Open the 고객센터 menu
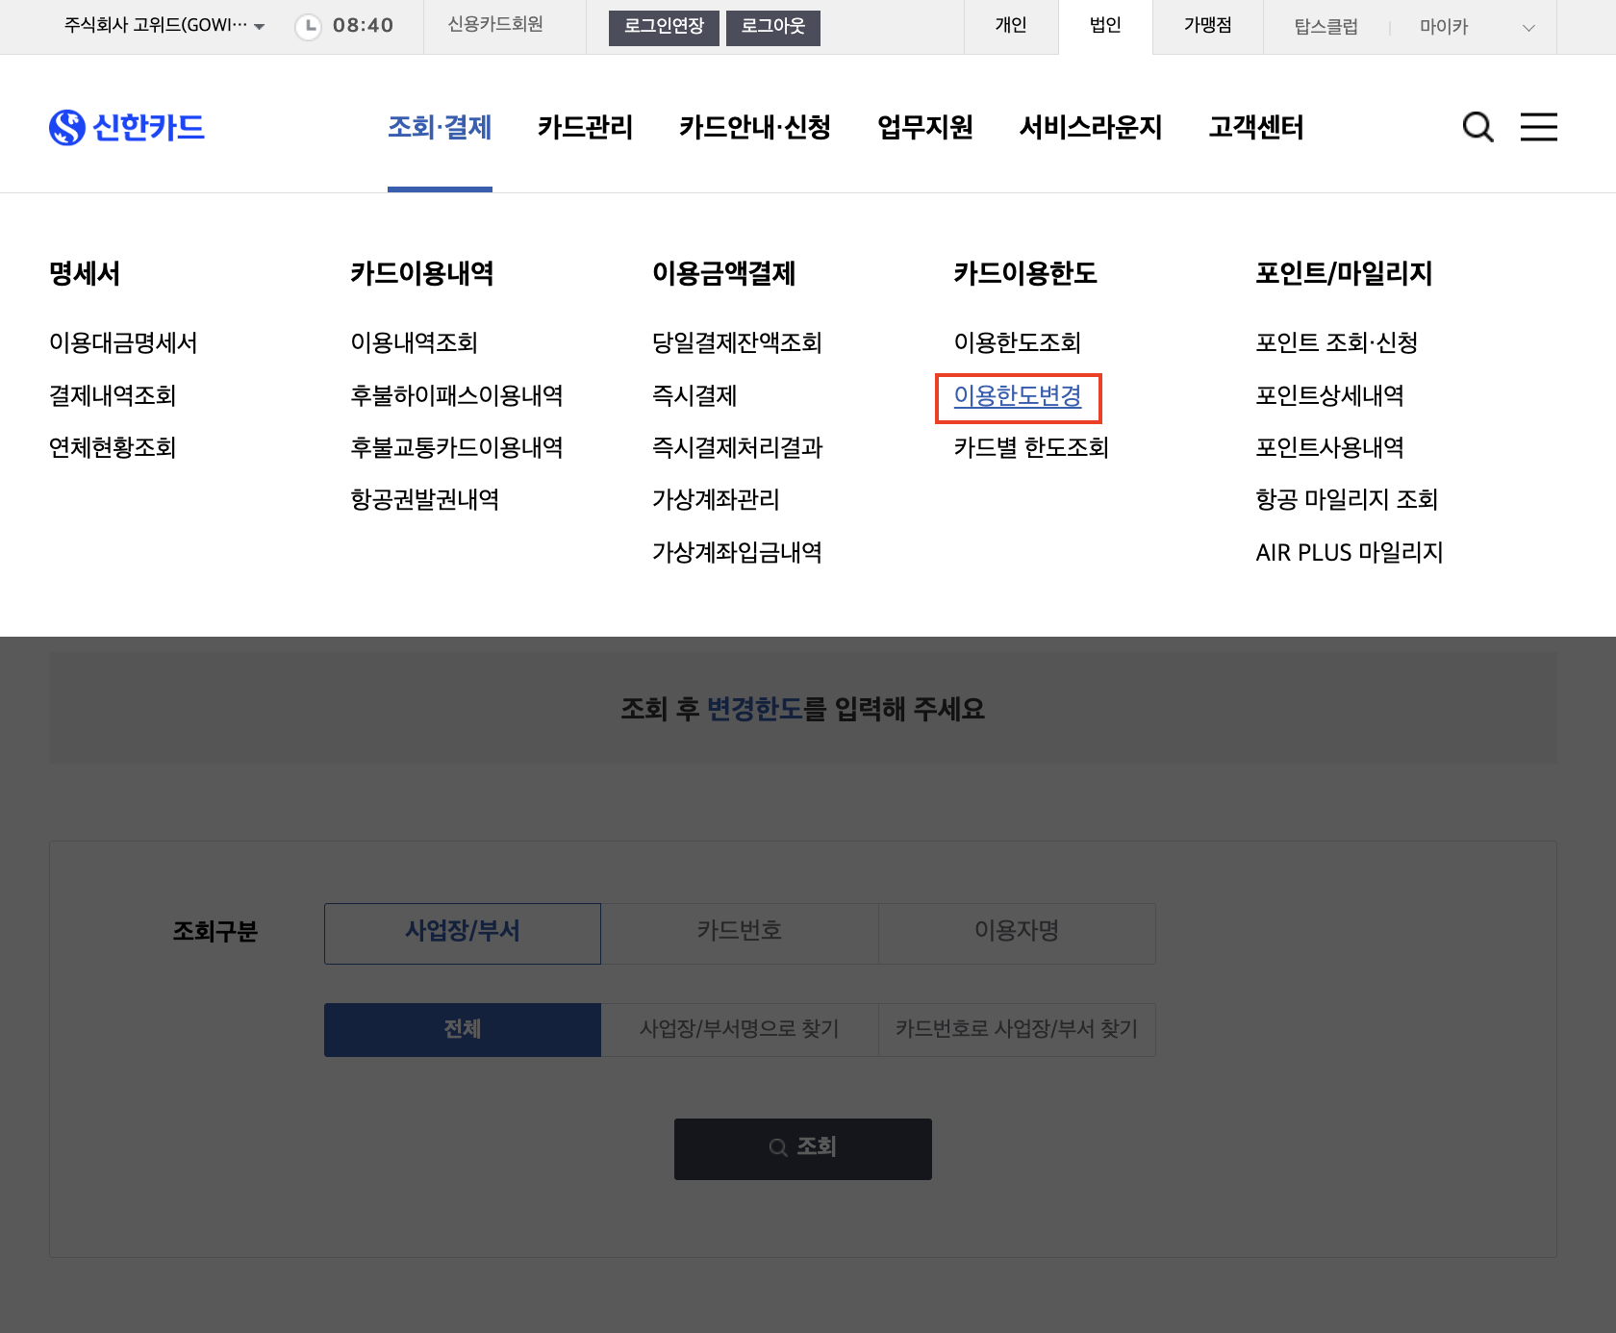Image resolution: width=1616 pixels, height=1333 pixels. tap(1255, 127)
